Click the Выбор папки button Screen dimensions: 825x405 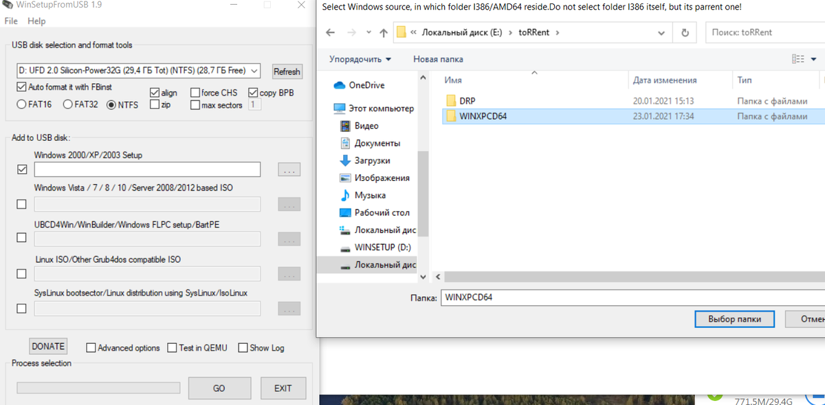[734, 320]
